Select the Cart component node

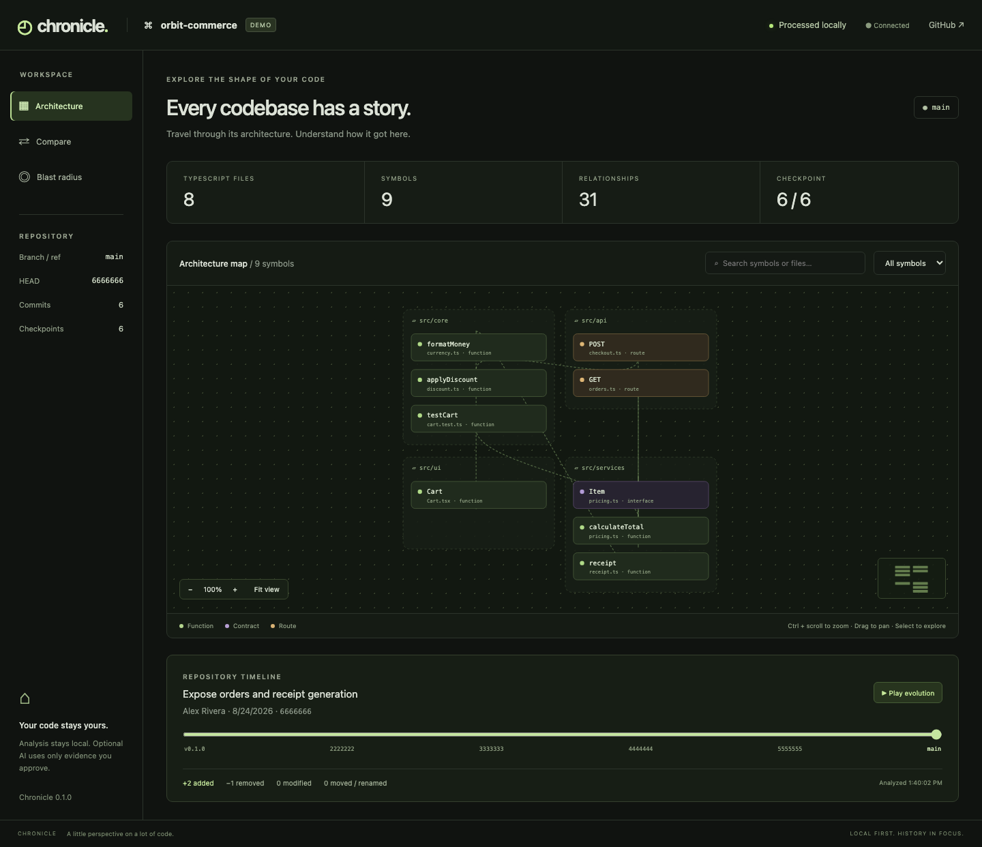[479, 495]
